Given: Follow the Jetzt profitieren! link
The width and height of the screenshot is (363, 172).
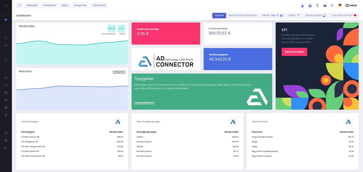Looking at the screenshot, I should pos(144,103).
